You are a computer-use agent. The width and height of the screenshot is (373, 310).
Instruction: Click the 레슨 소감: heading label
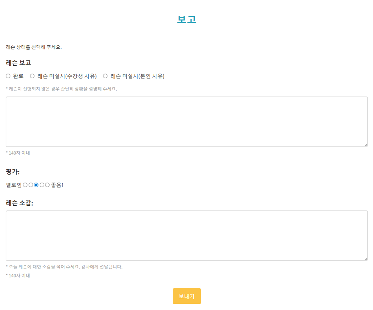pos(19,203)
